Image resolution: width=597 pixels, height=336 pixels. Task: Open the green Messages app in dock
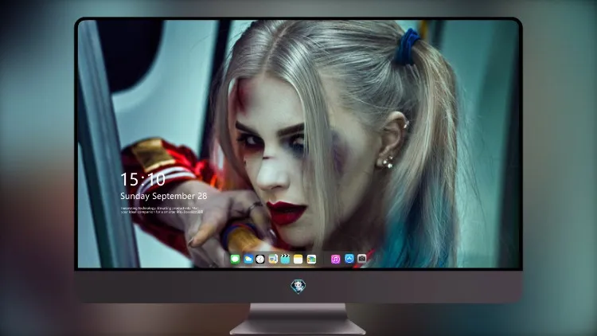point(235,259)
